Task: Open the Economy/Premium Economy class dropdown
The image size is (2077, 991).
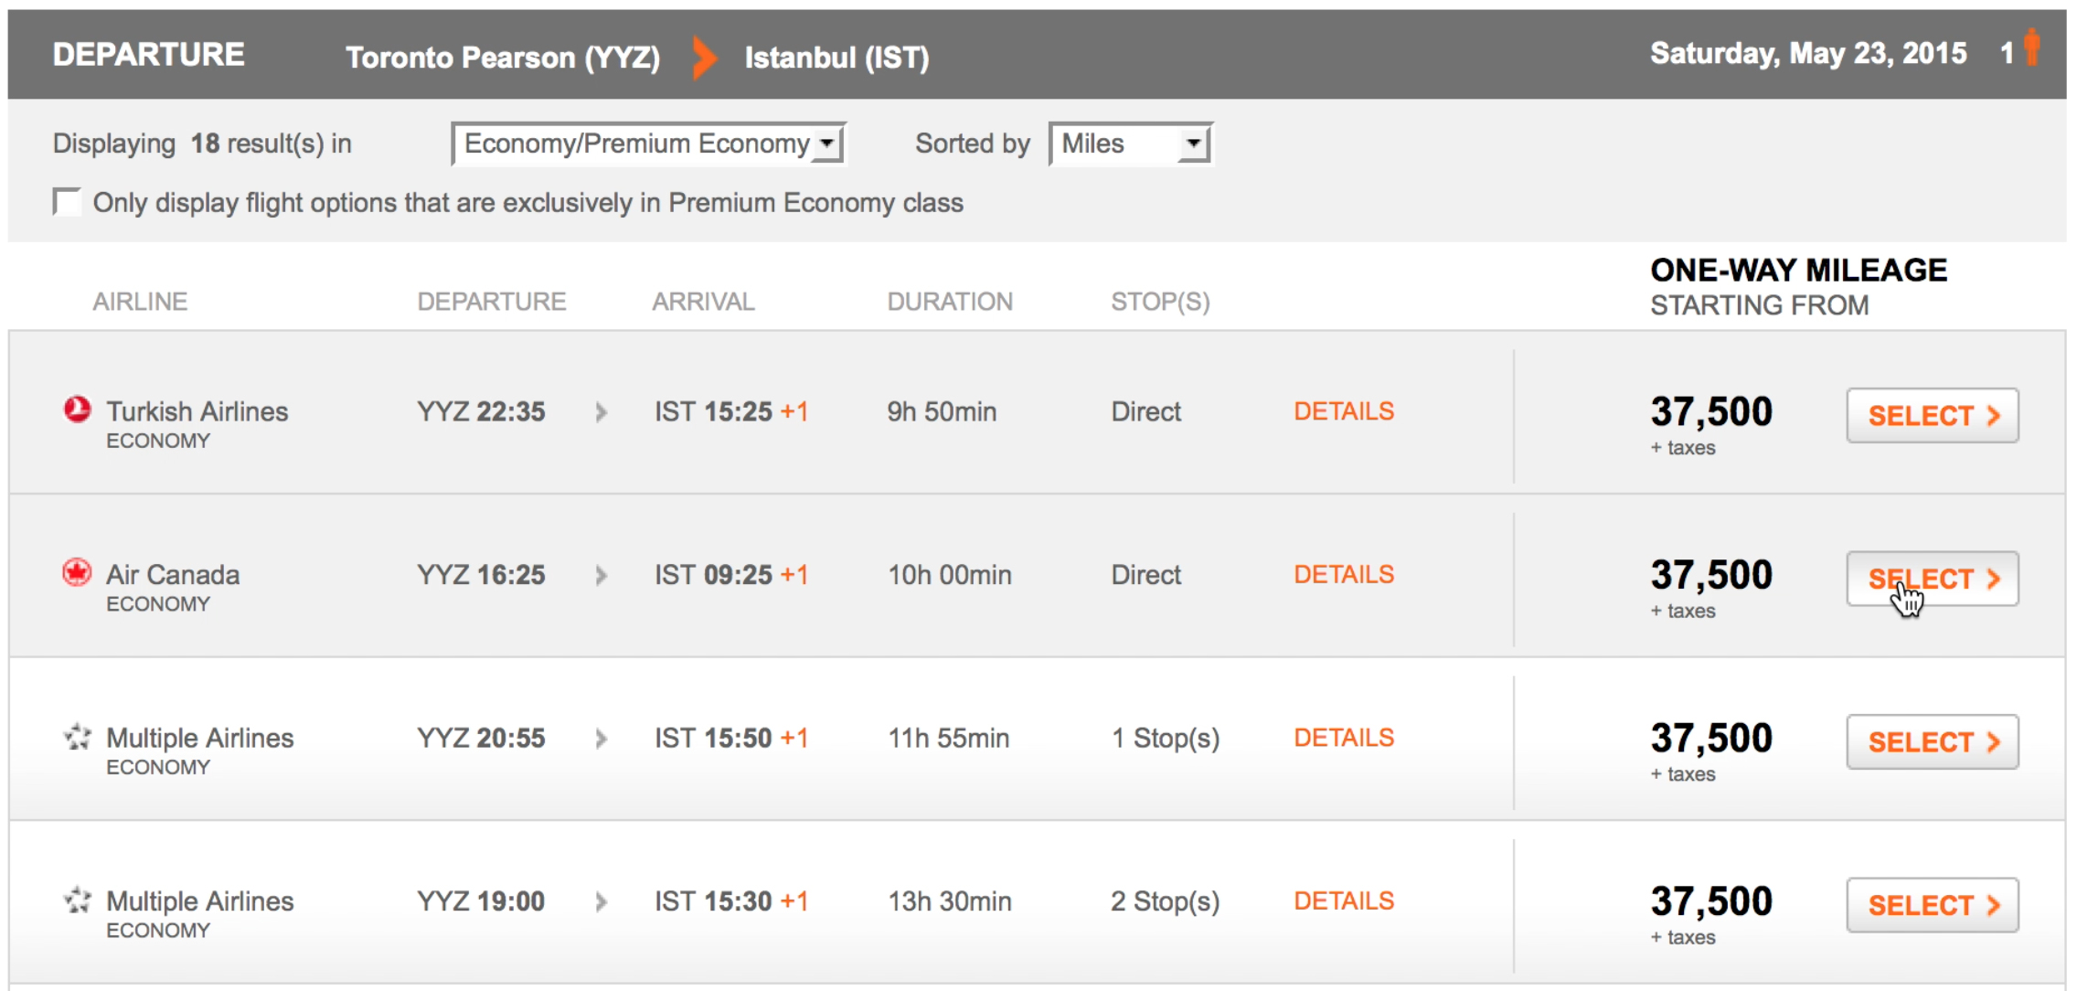Action: (x=649, y=144)
